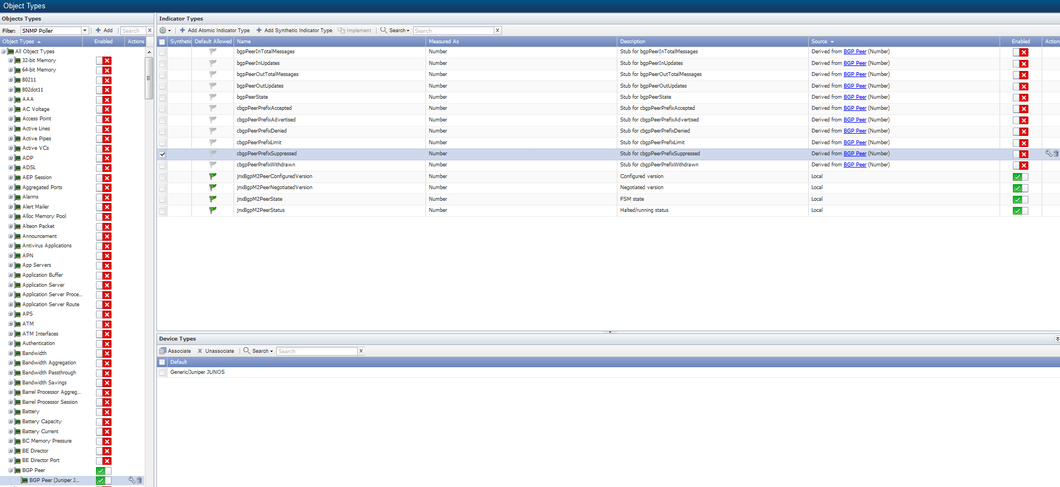Collapse the Device Types panel with corner arrow

click(1057, 339)
